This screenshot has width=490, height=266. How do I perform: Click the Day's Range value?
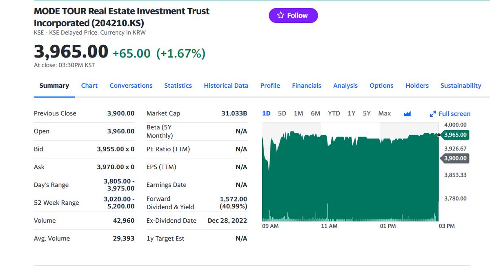(x=119, y=185)
